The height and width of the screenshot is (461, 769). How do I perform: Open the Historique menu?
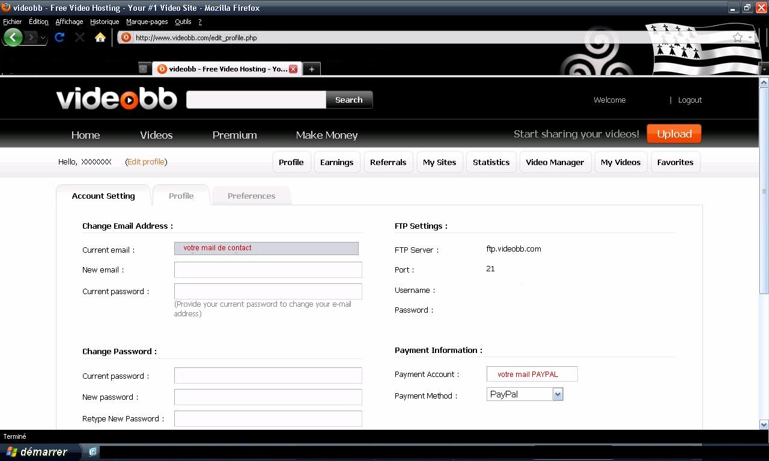(x=105, y=22)
